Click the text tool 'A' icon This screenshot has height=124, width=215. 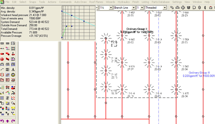(x=13, y=69)
